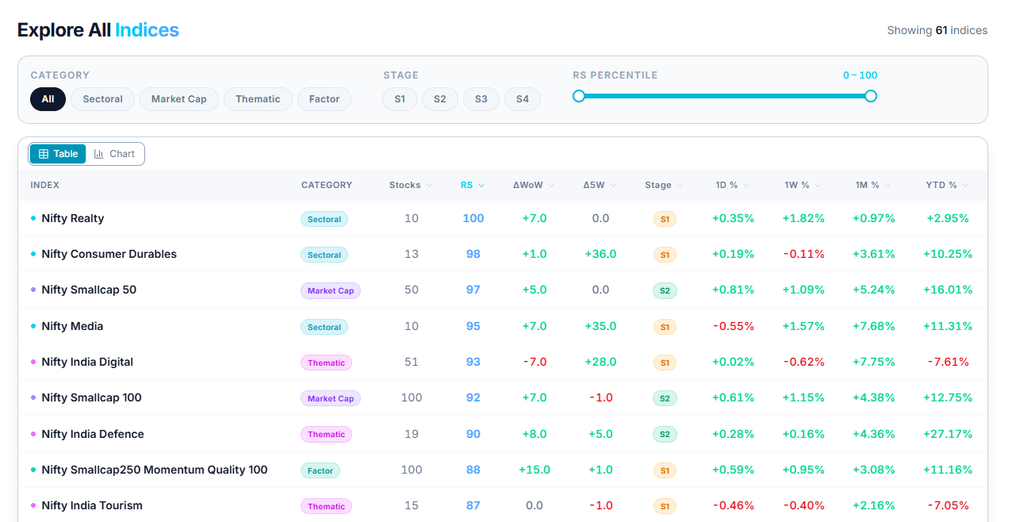
Task: Filter by Sectoral category chip
Action: coord(102,99)
